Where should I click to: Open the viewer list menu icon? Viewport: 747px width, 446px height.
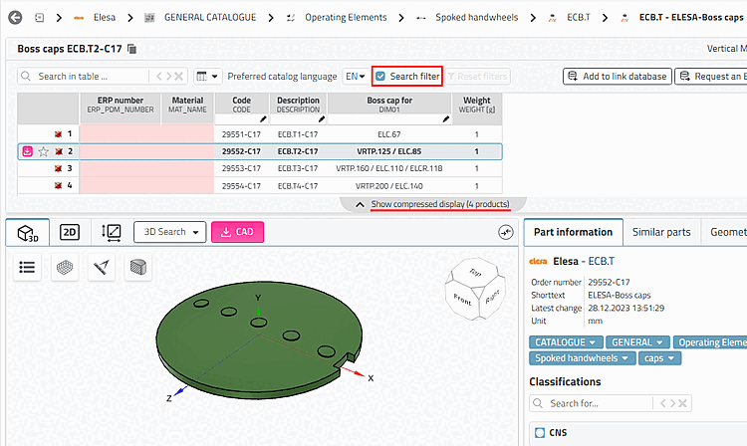point(27,267)
